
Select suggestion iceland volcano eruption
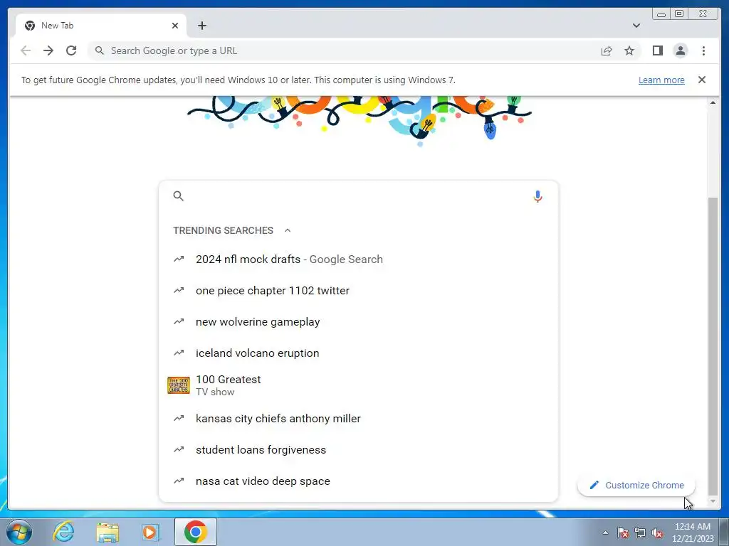pyautogui.click(x=358, y=353)
